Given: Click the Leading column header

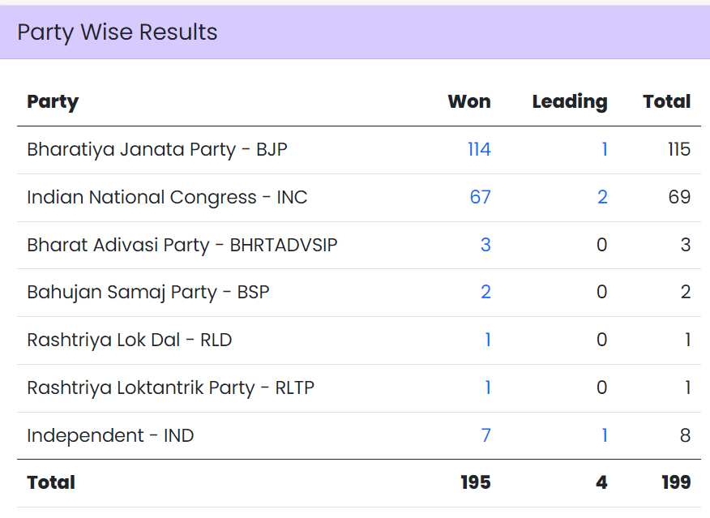Looking at the screenshot, I should pyautogui.click(x=570, y=102).
